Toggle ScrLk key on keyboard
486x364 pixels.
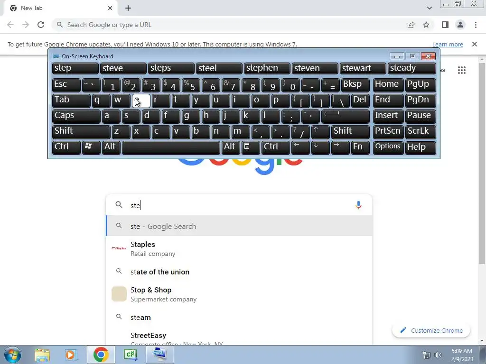pos(421,132)
